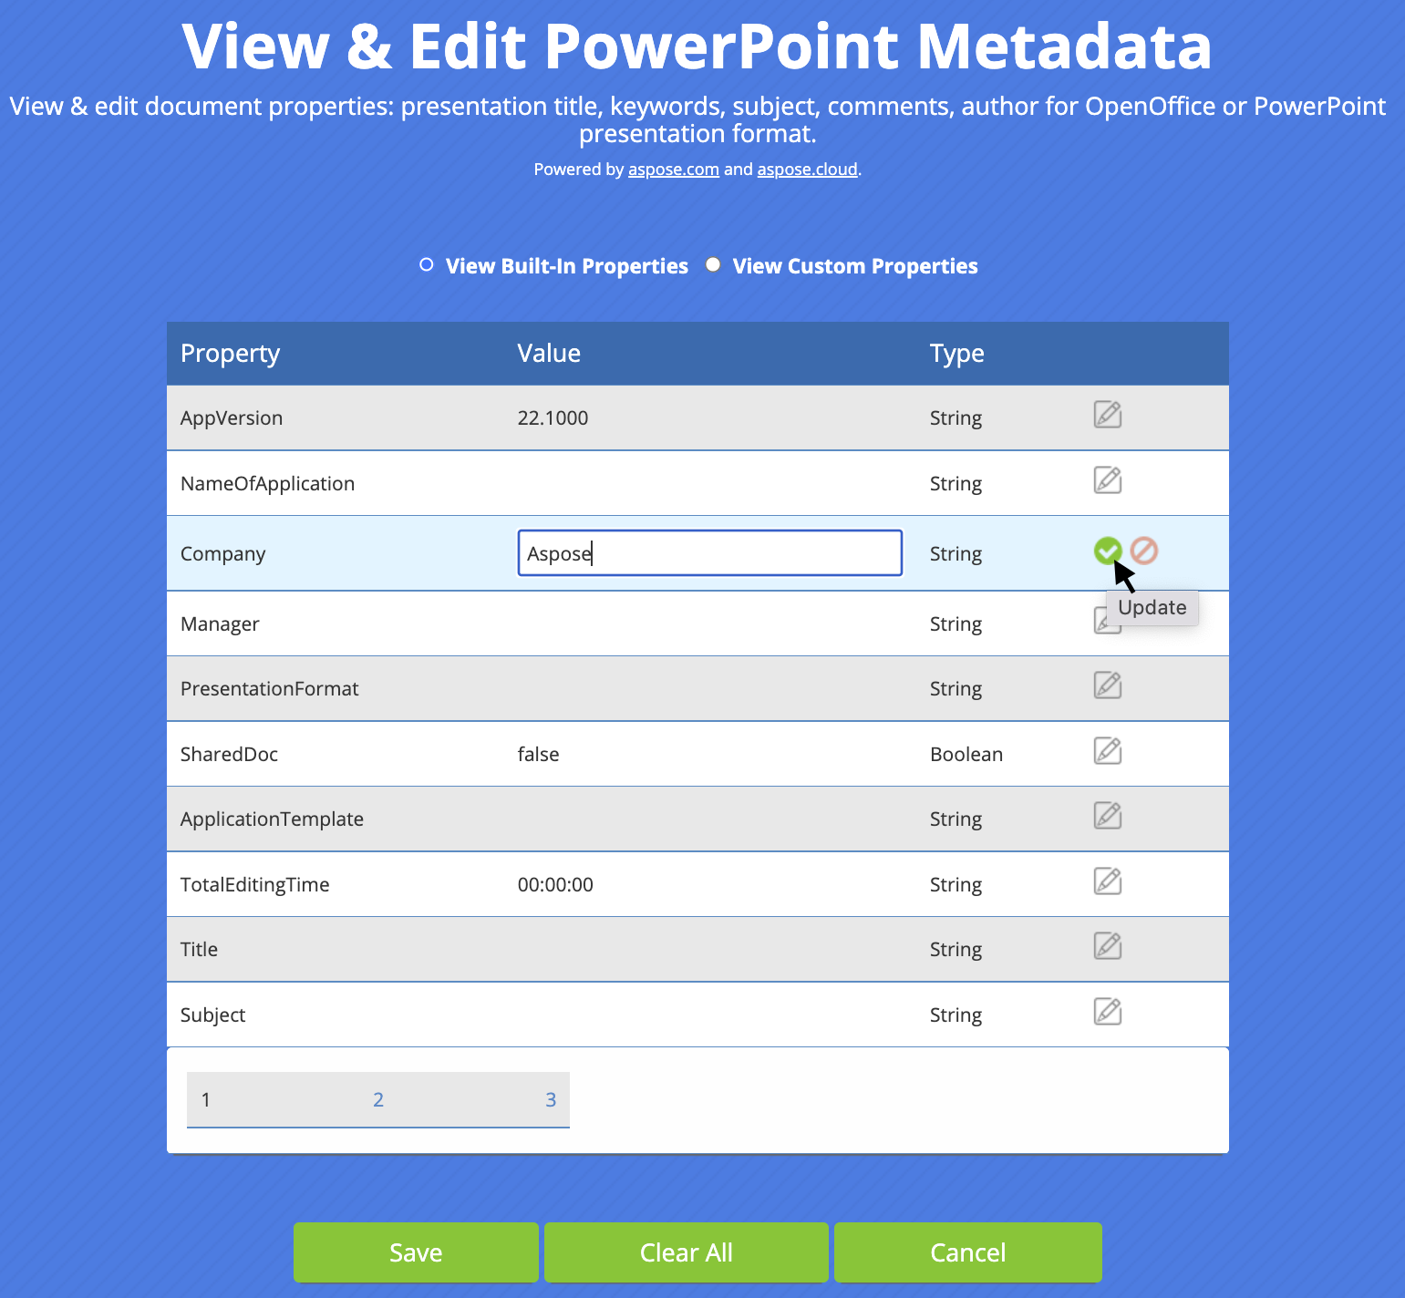Click the cancel icon beside Company value

click(1143, 550)
